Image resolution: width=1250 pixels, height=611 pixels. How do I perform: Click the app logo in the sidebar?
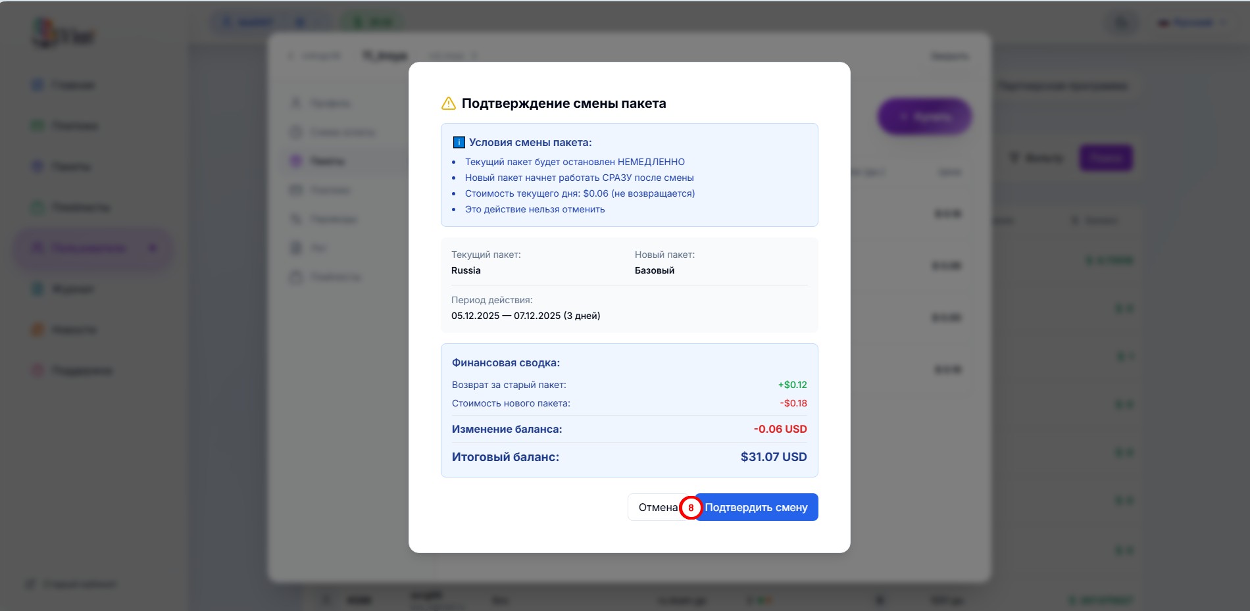coord(63,34)
